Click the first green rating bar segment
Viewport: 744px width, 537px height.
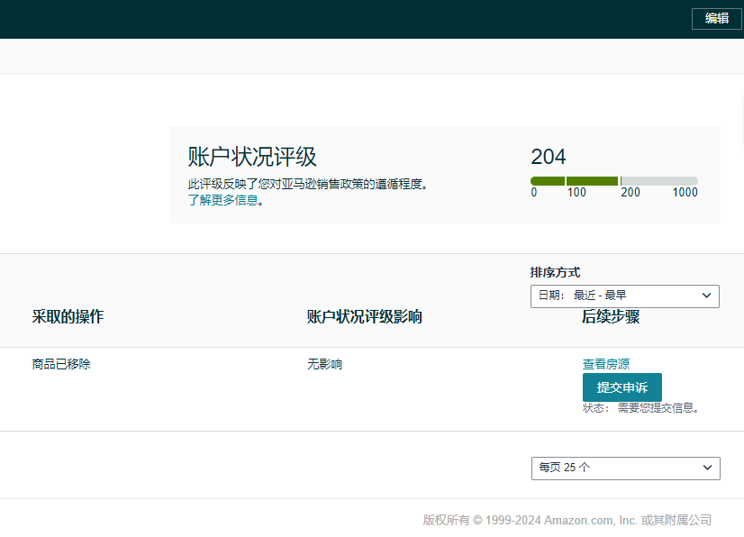pos(548,181)
